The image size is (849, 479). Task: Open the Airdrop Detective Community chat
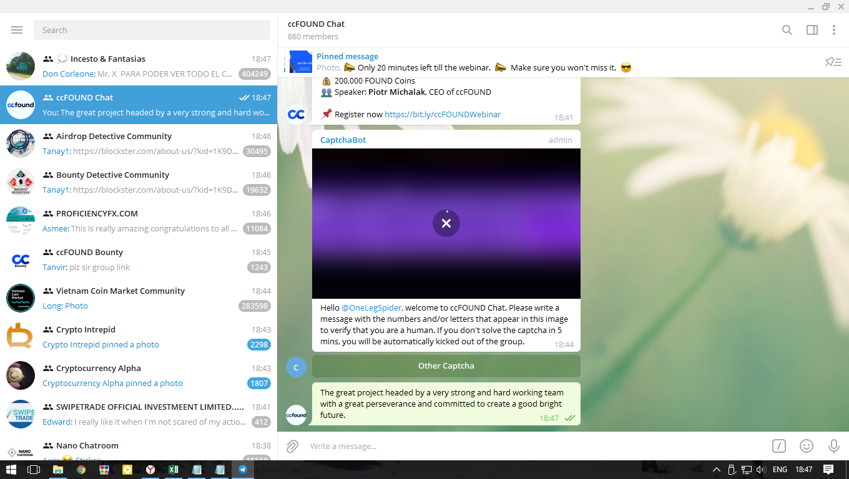coord(139,144)
